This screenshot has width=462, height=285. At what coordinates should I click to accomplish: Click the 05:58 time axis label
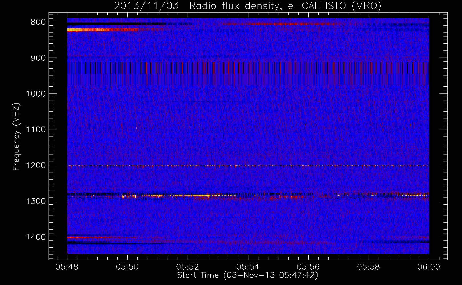369,267
